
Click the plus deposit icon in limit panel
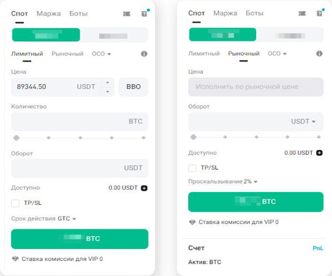[144, 188]
